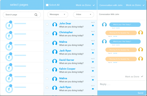This screenshot has width=147, height=96.
Task: Click Kalvin Cooper's avatar icon
Action: [55, 70]
